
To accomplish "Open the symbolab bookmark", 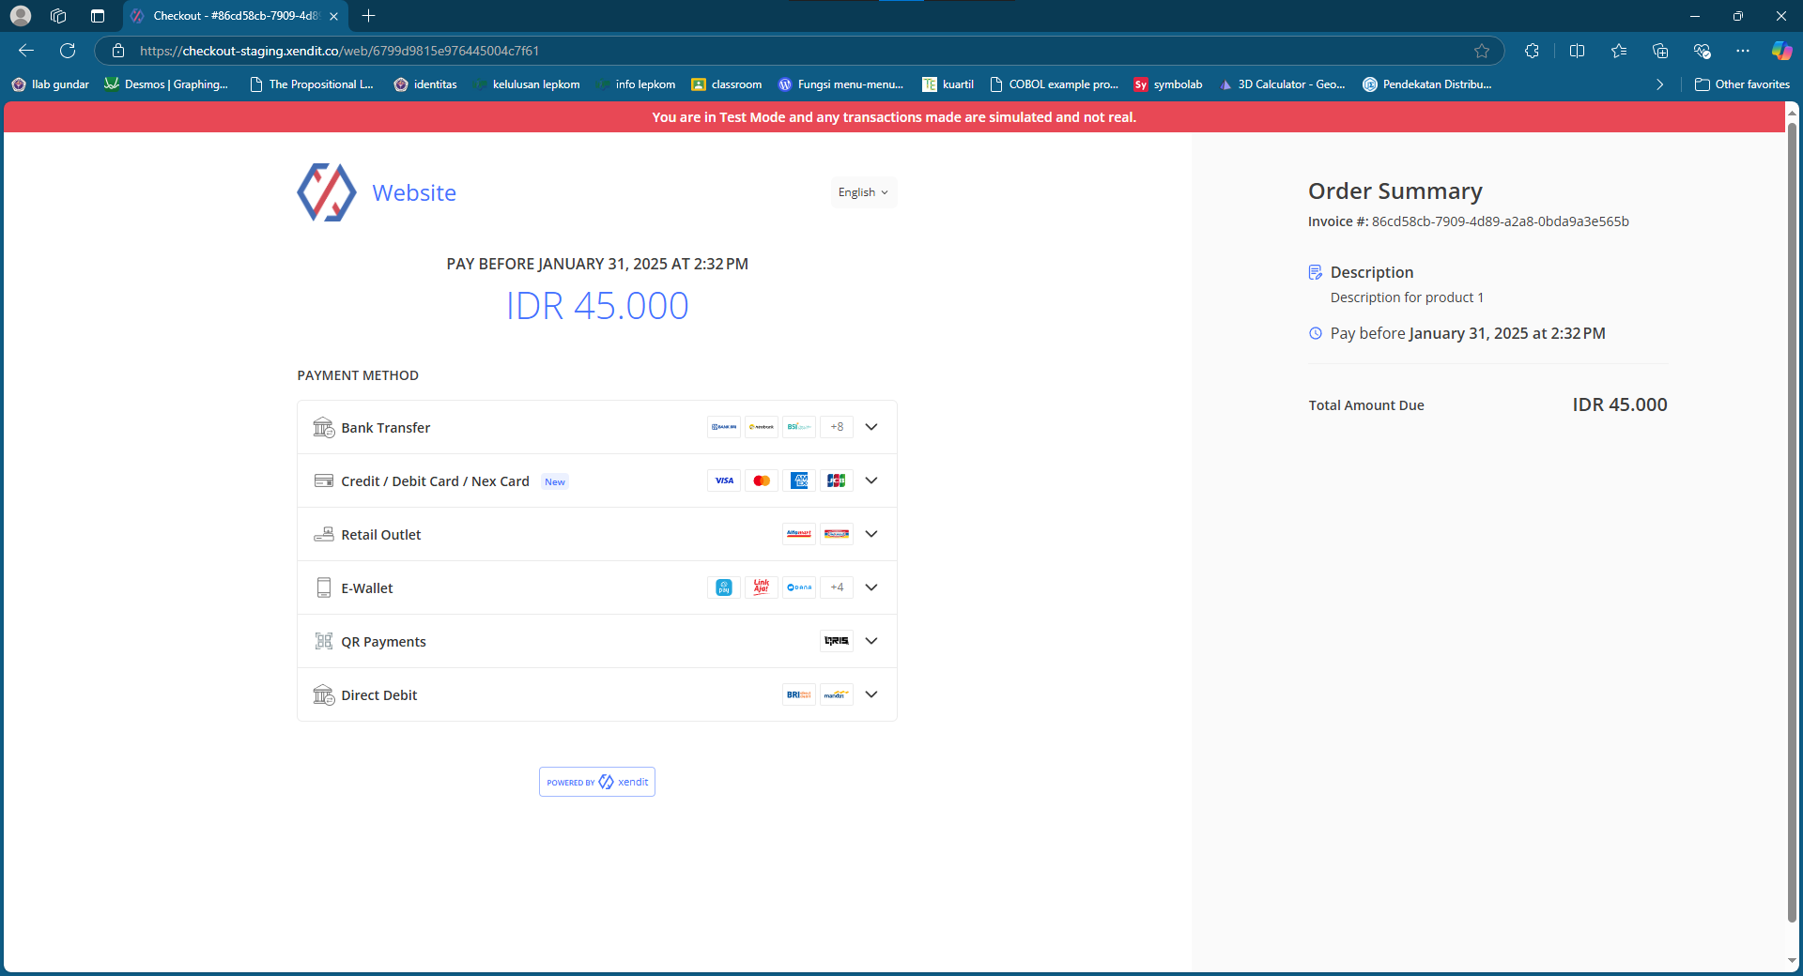I will (x=1167, y=84).
